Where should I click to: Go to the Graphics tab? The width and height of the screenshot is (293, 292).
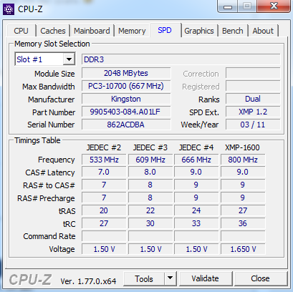[199, 31]
